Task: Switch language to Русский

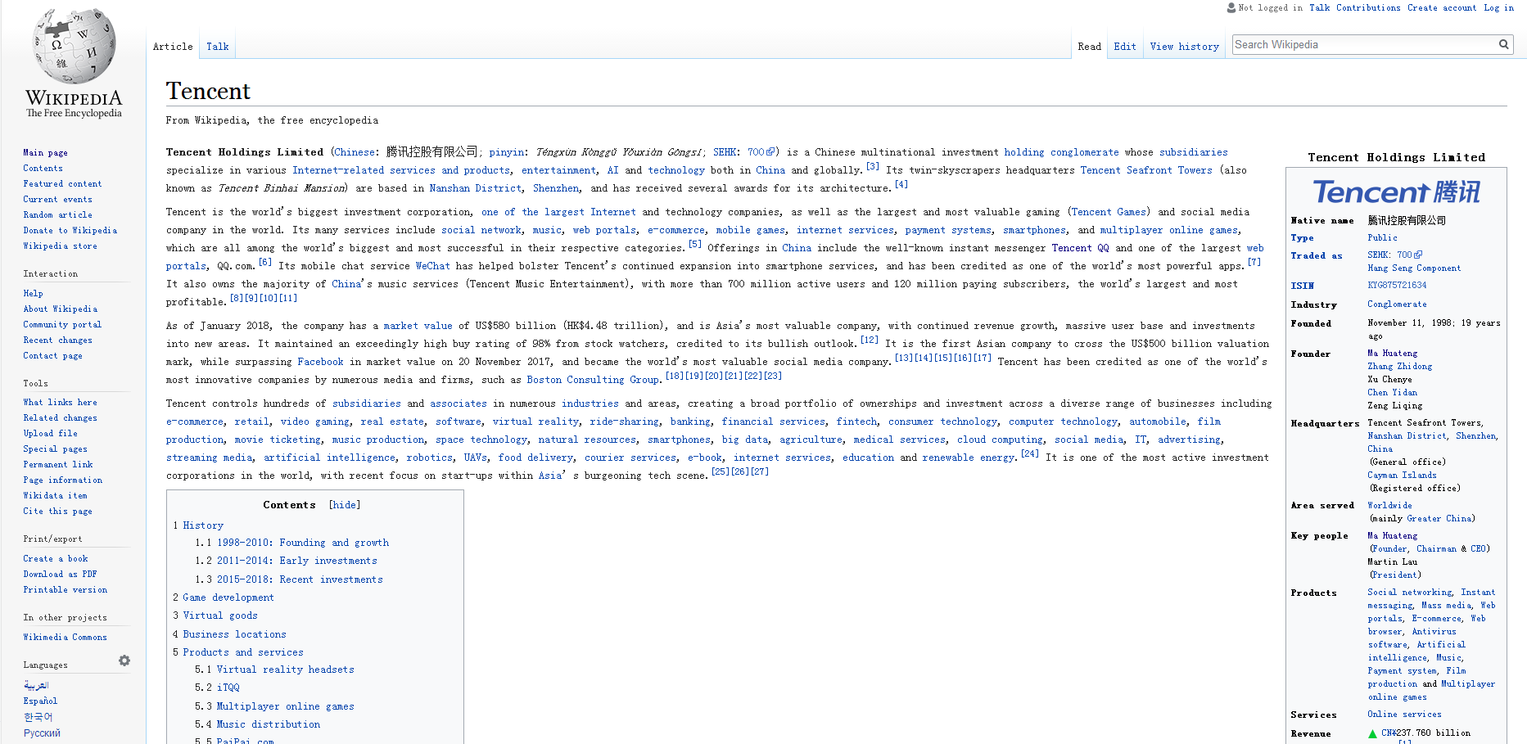Action: [x=42, y=733]
